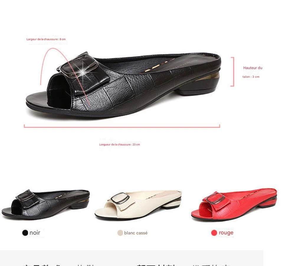Click the red dot beside rouge
Viewport: 282px width, 266px height.
pyautogui.click(x=214, y=233)
